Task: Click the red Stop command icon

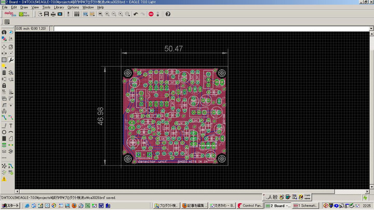Action: [151, 14]
